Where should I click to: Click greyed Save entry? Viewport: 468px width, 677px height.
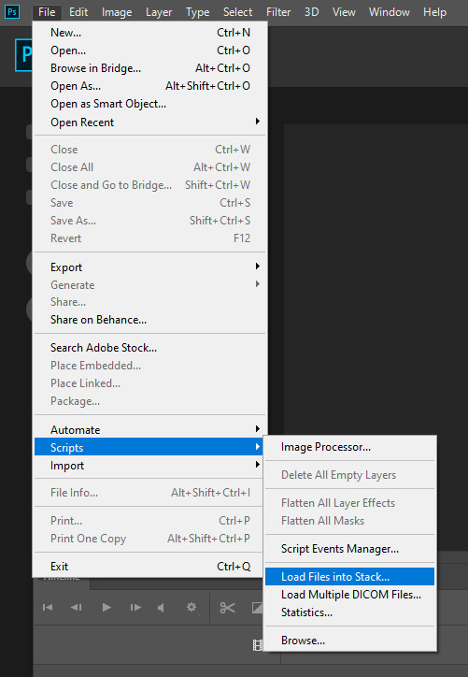(149, 203)
